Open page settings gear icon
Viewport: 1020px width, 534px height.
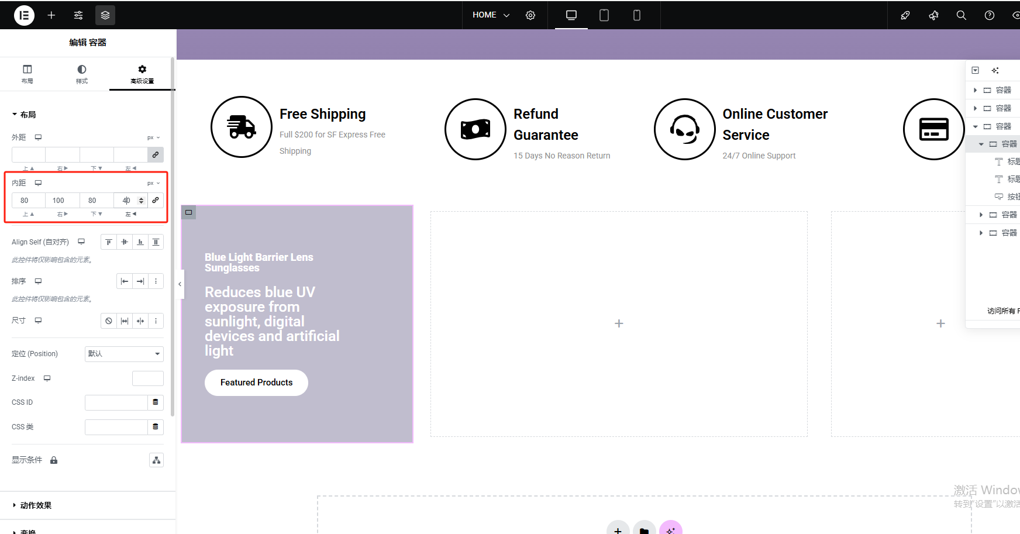click(x=530, y=15)
